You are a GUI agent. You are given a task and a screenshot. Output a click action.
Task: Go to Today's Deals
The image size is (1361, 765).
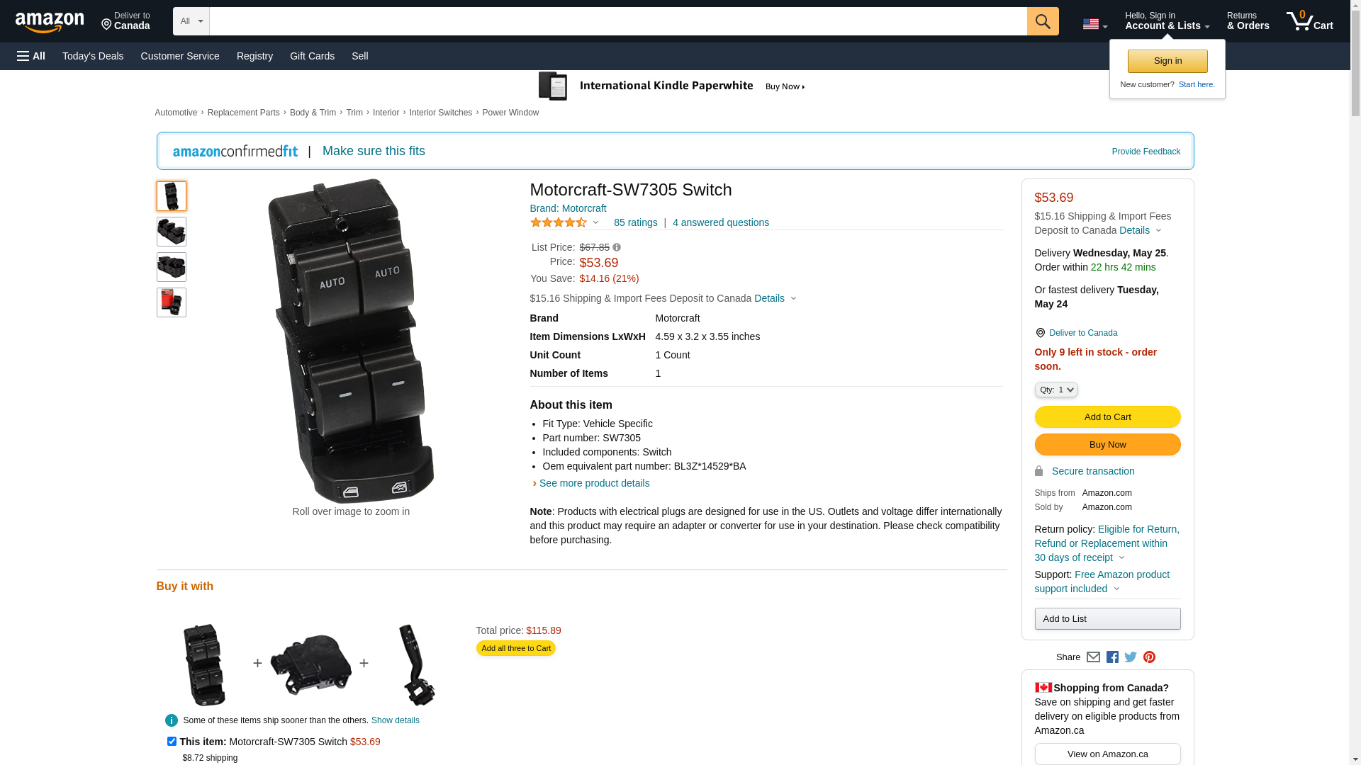pyautogui.click(x=93, y=56)
